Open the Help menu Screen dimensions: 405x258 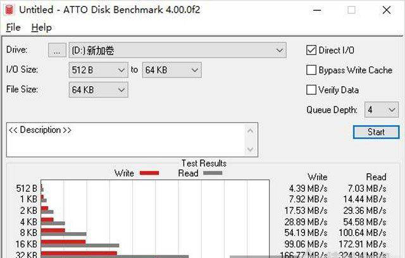coord(41,28)
